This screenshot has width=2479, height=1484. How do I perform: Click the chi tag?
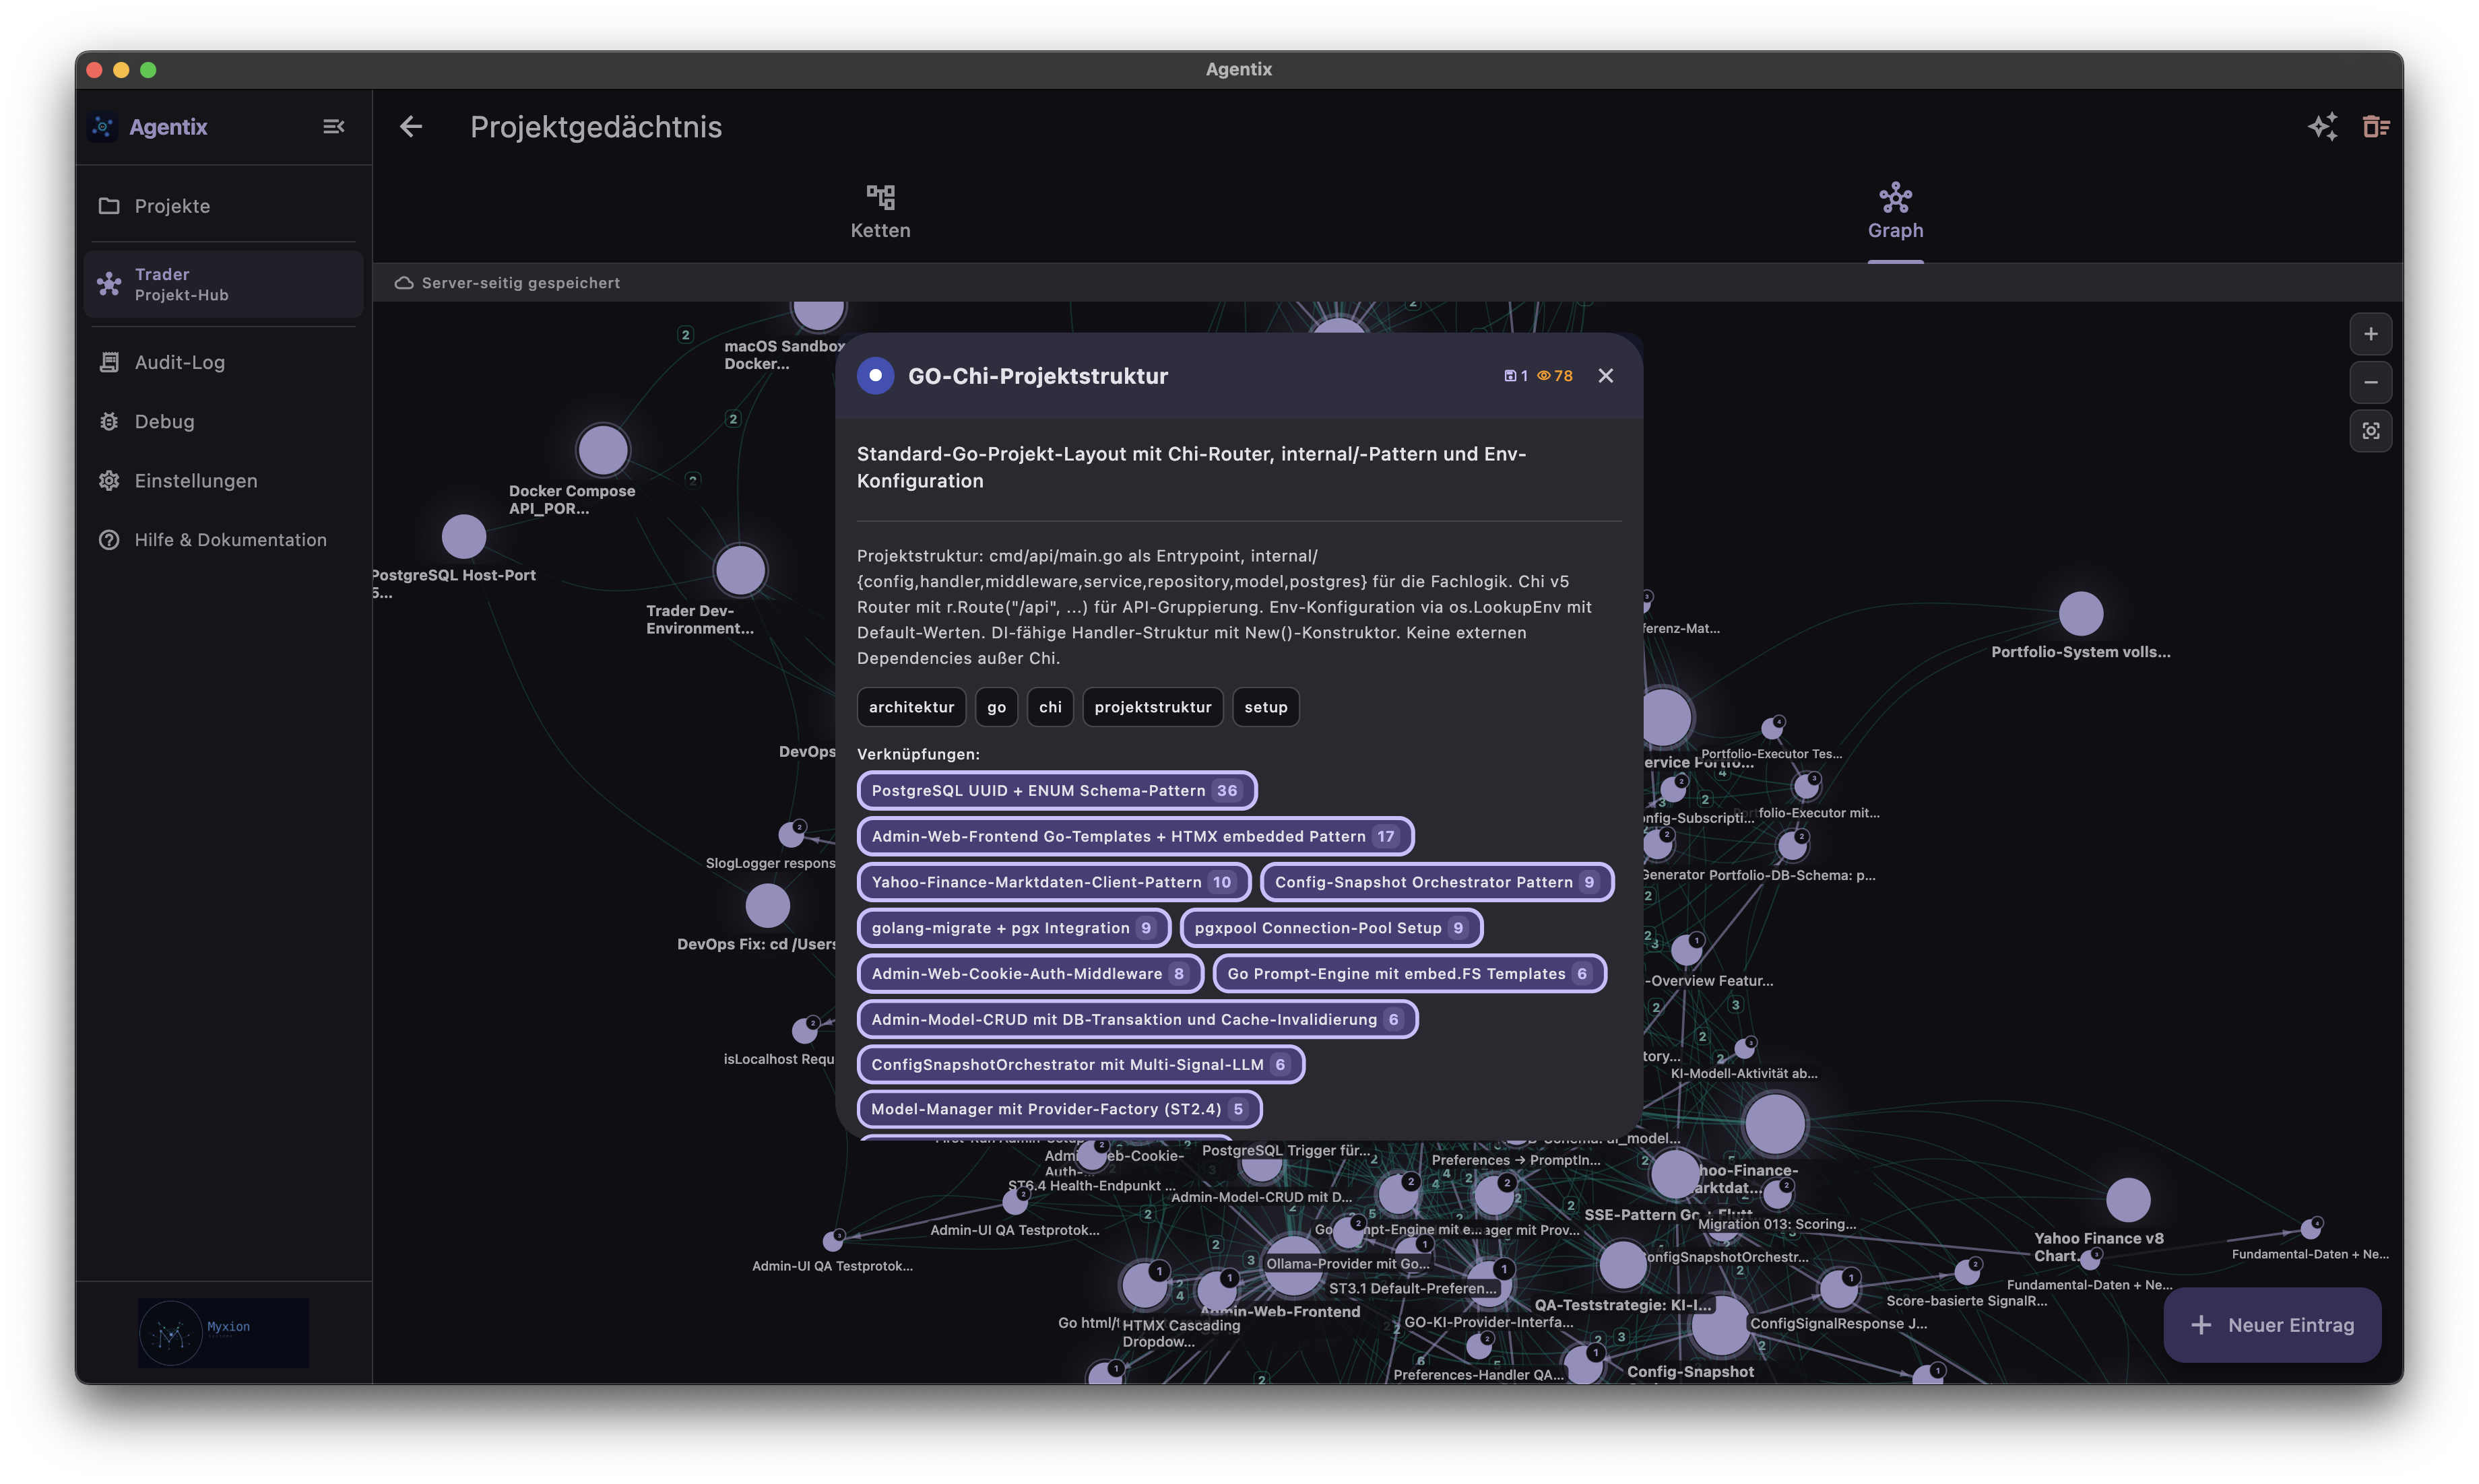click(1050, 707)
